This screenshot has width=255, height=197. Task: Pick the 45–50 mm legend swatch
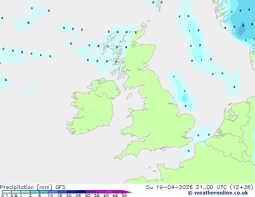tap(118, 192)
